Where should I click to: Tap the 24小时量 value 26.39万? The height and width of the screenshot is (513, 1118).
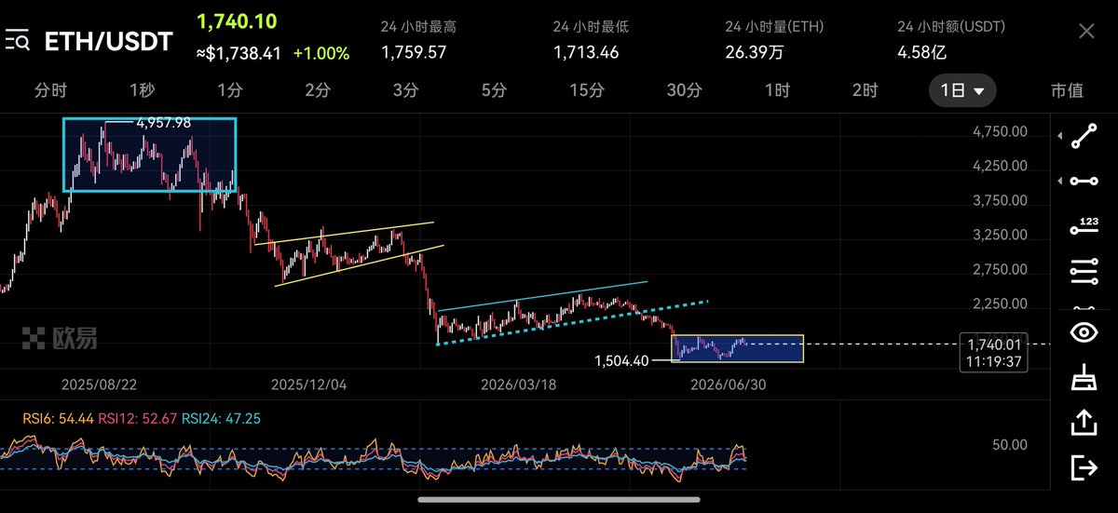tap(755, 52)
